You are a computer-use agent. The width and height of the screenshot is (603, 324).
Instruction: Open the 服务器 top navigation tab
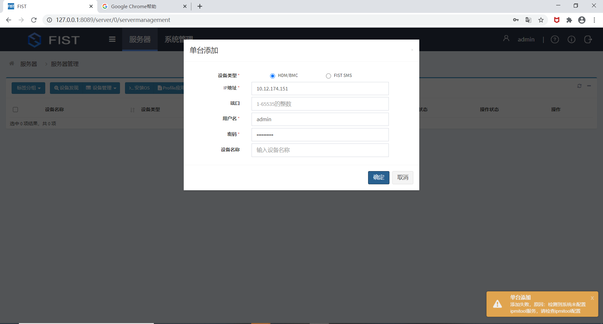(x=140, y=39)
